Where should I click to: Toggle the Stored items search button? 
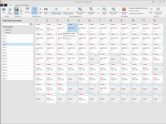pos(17,10)
